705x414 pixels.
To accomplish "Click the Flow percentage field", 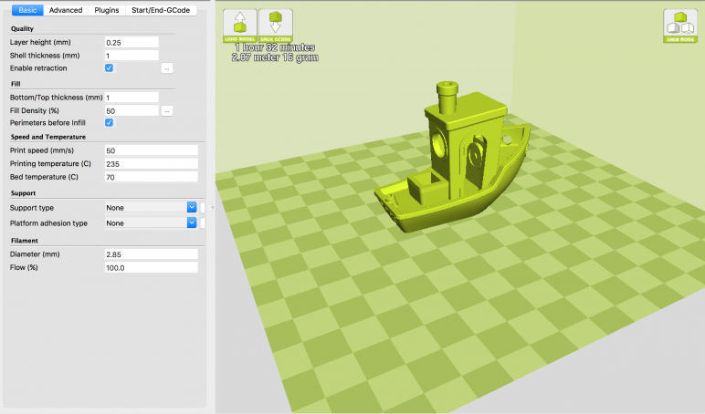I will pos(151,267).
